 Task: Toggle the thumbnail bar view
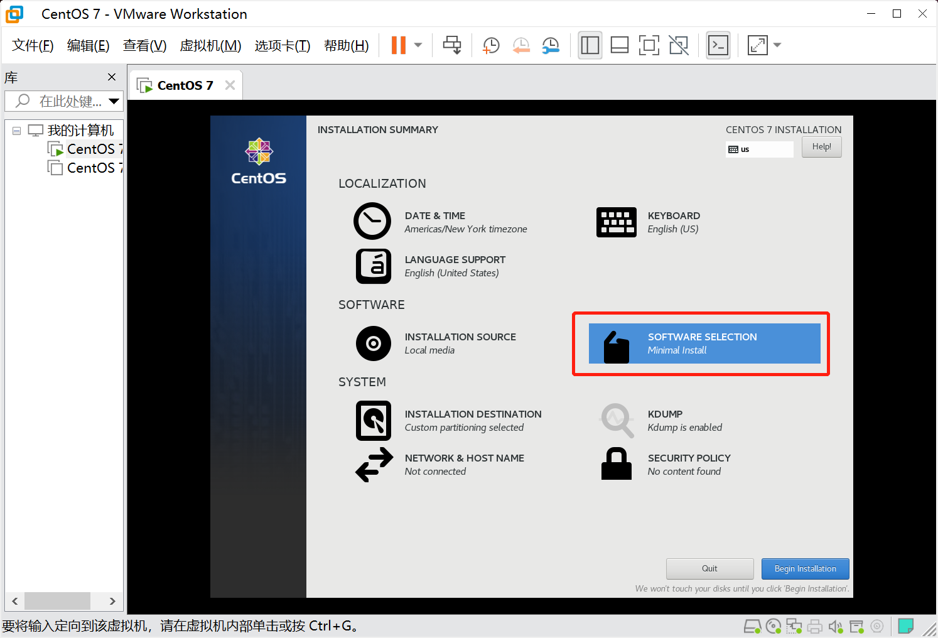620,45
